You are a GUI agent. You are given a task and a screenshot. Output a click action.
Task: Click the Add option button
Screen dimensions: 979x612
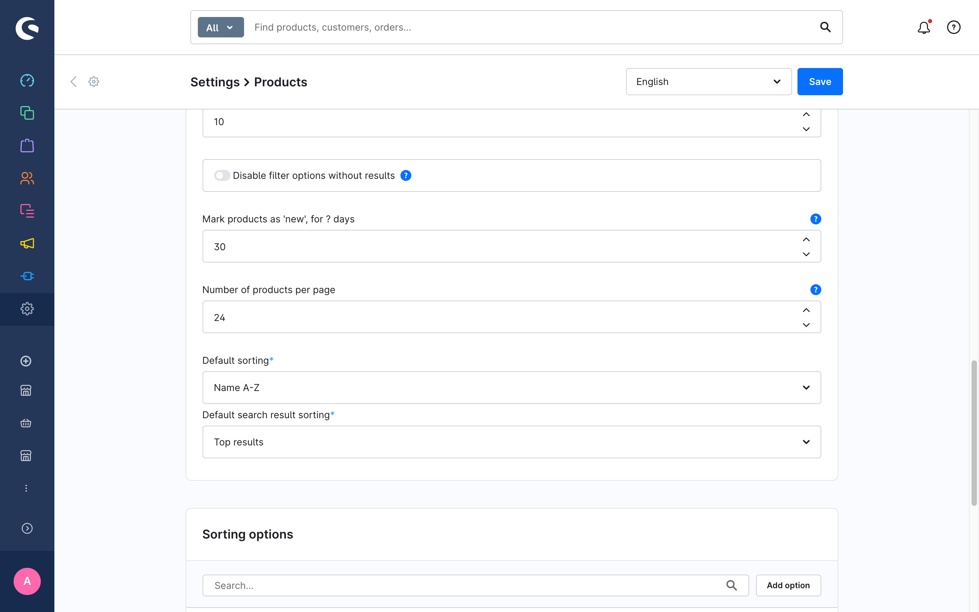788,585
